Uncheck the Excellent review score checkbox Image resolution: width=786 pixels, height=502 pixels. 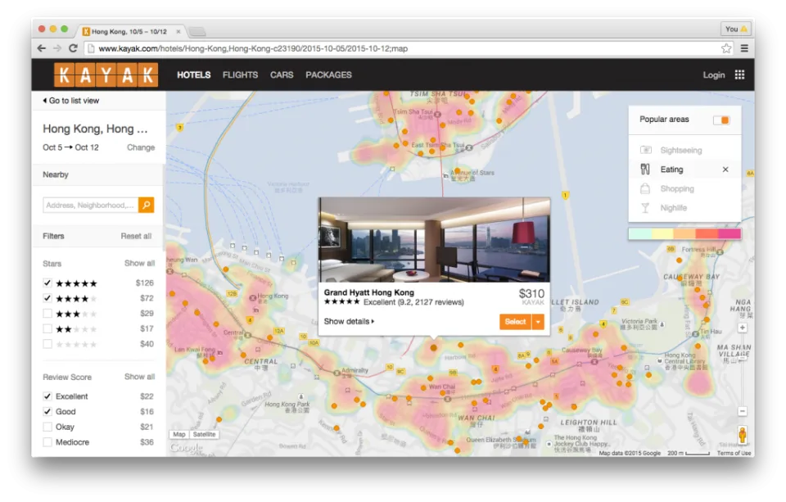(x=47, y=396)
